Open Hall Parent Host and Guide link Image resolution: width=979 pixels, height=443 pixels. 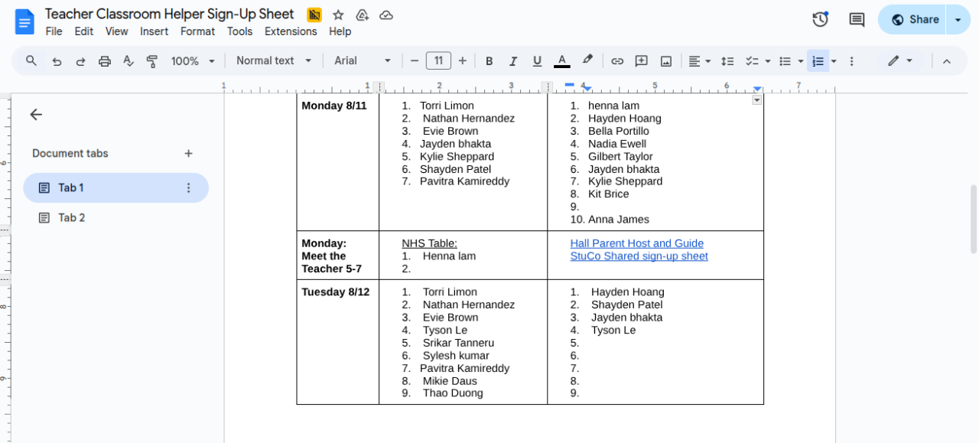[x=636, y=243]
